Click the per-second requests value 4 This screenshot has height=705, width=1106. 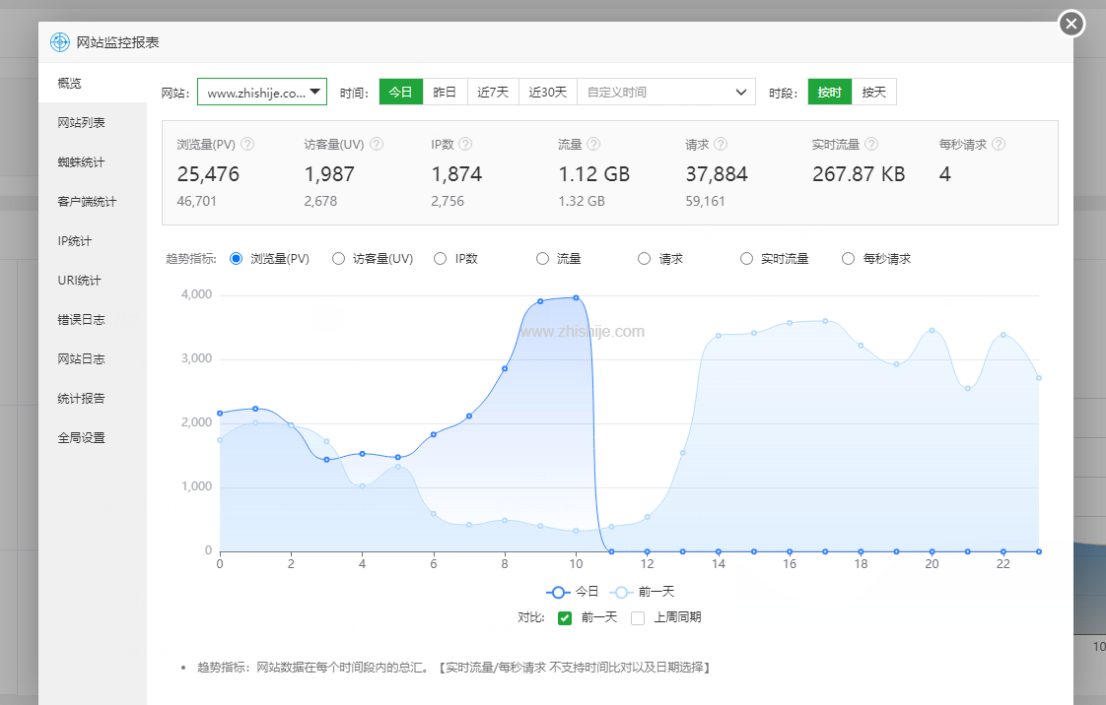pyautogui.click(x=945, y=174)
